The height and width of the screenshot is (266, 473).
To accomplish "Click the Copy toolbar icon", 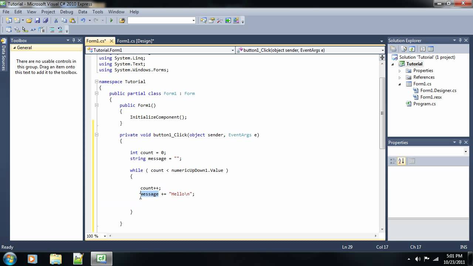I will tap(64, 21).
